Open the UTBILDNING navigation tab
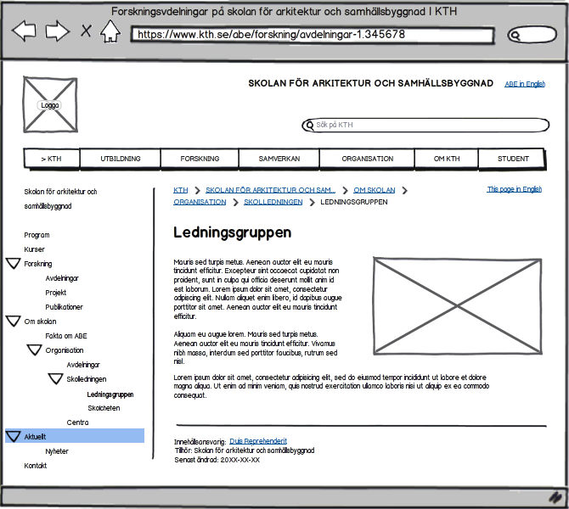Viewport: 569px width, 509px height. 121,159
